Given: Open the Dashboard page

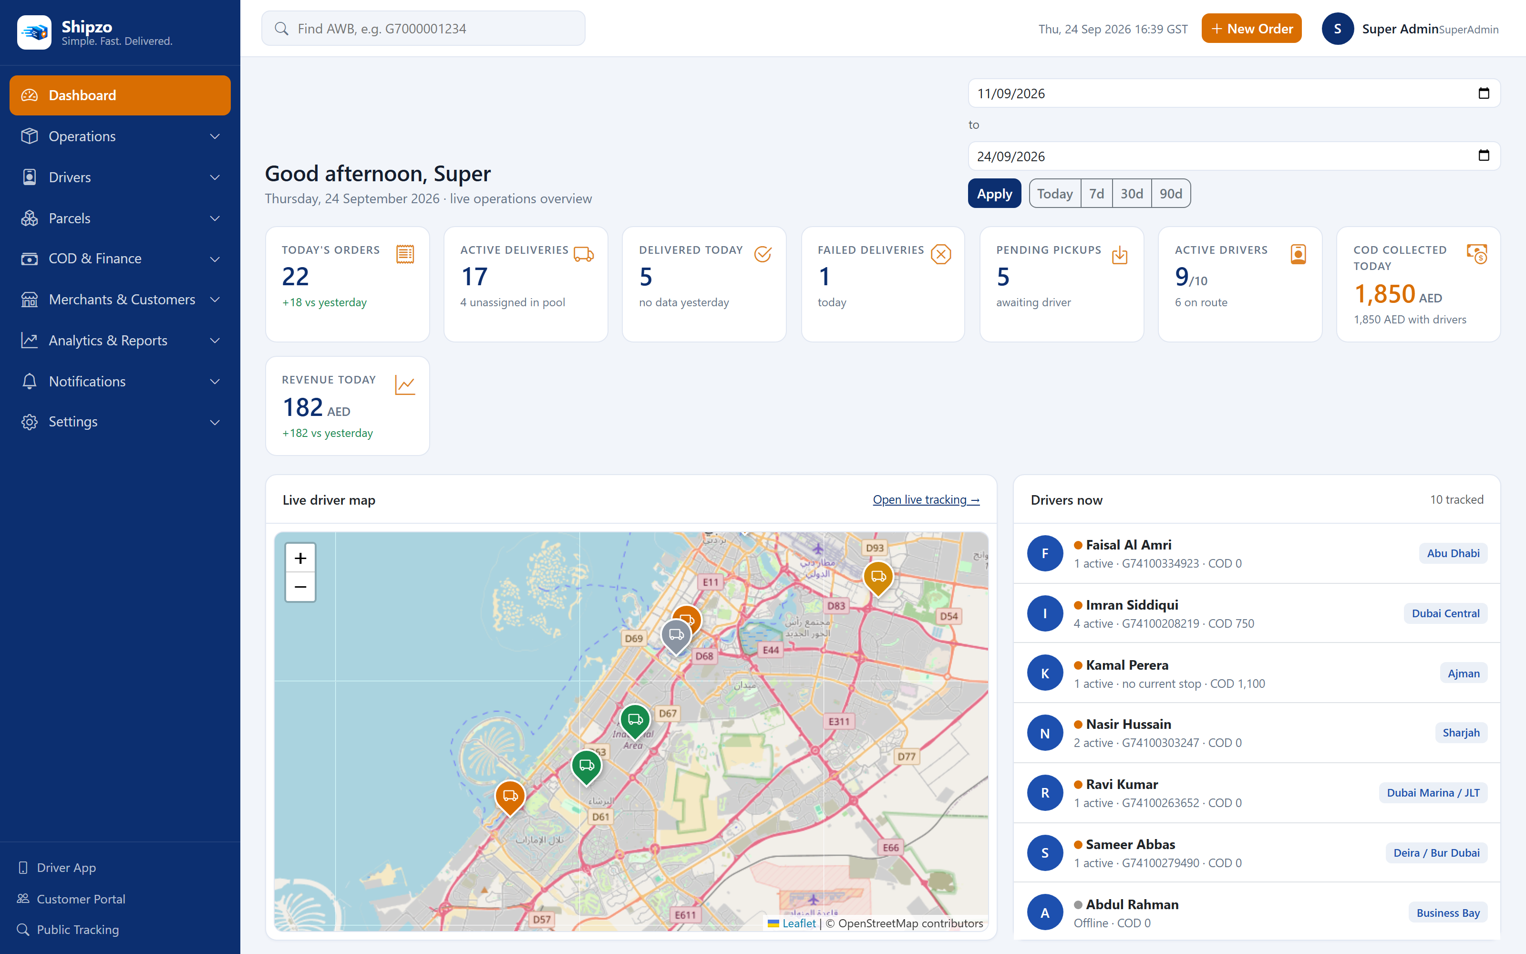Looking at the screenshot, I should pos(120,95).
